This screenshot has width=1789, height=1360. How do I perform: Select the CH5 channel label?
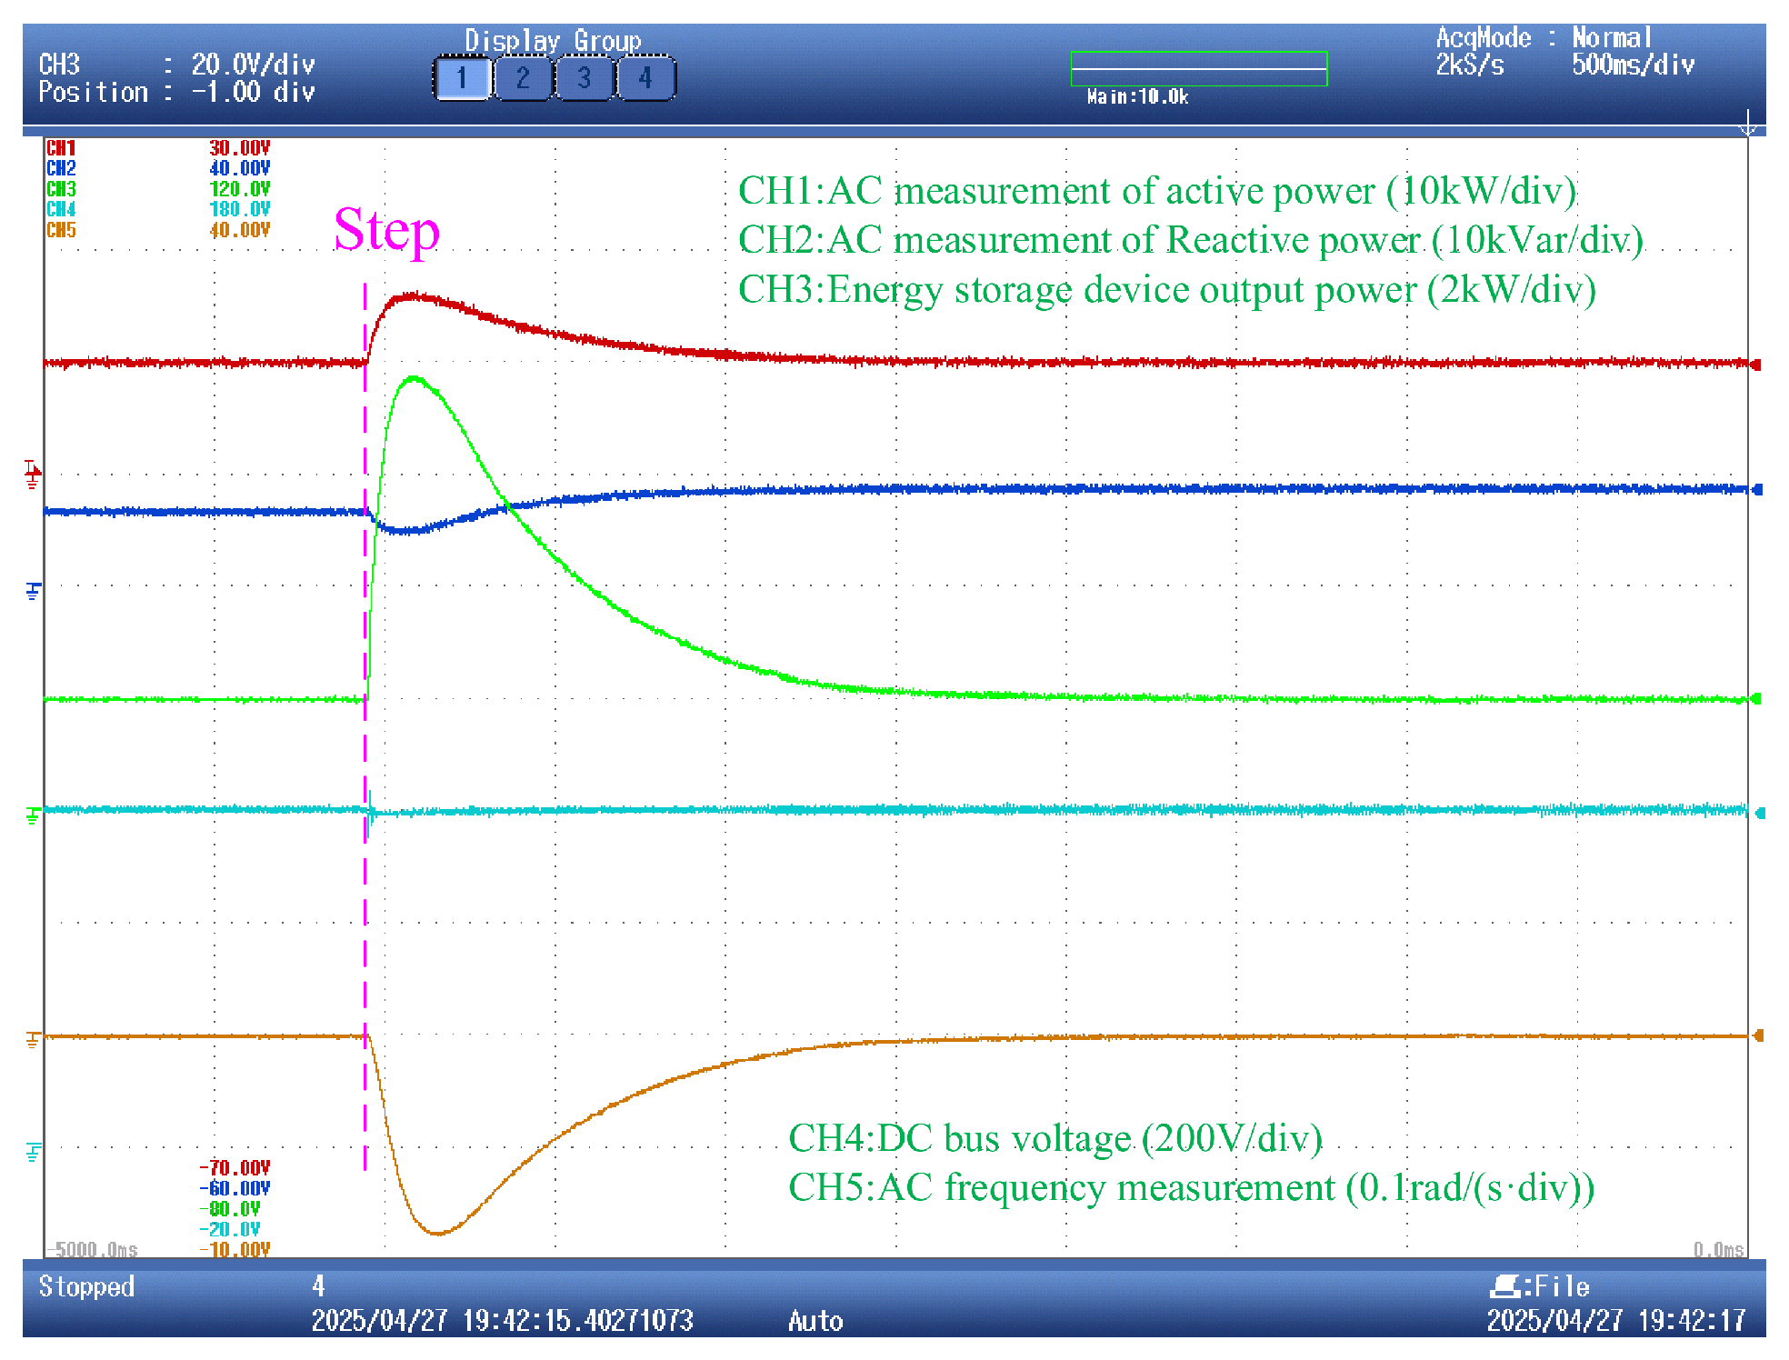click(61, 230)
